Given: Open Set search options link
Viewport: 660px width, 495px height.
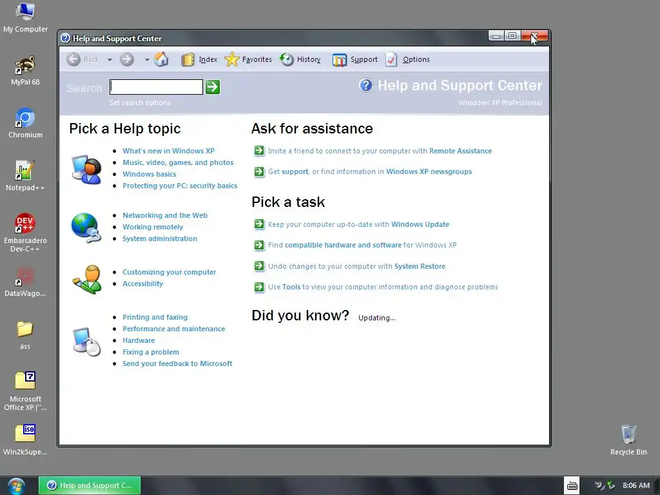Looking at the screenshot, I should tap(140, 102).
